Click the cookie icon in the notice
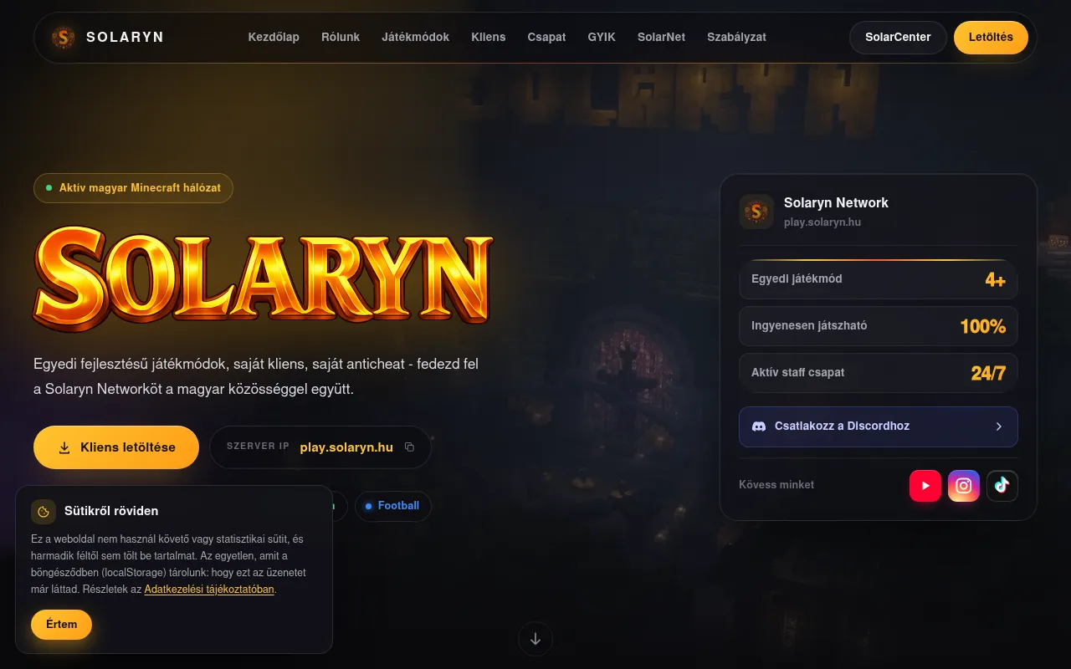The image size is (1071, 669). (44, 512)
